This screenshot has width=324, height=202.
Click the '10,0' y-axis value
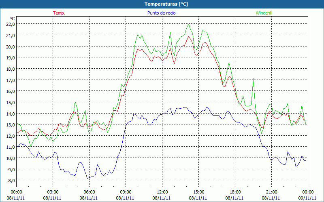(11, 158)
